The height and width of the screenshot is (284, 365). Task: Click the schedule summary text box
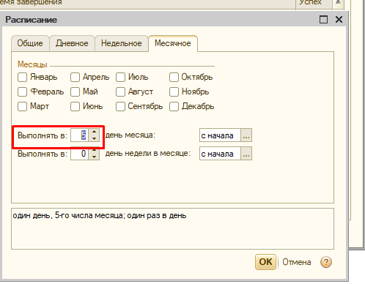[x=172, y=228]
